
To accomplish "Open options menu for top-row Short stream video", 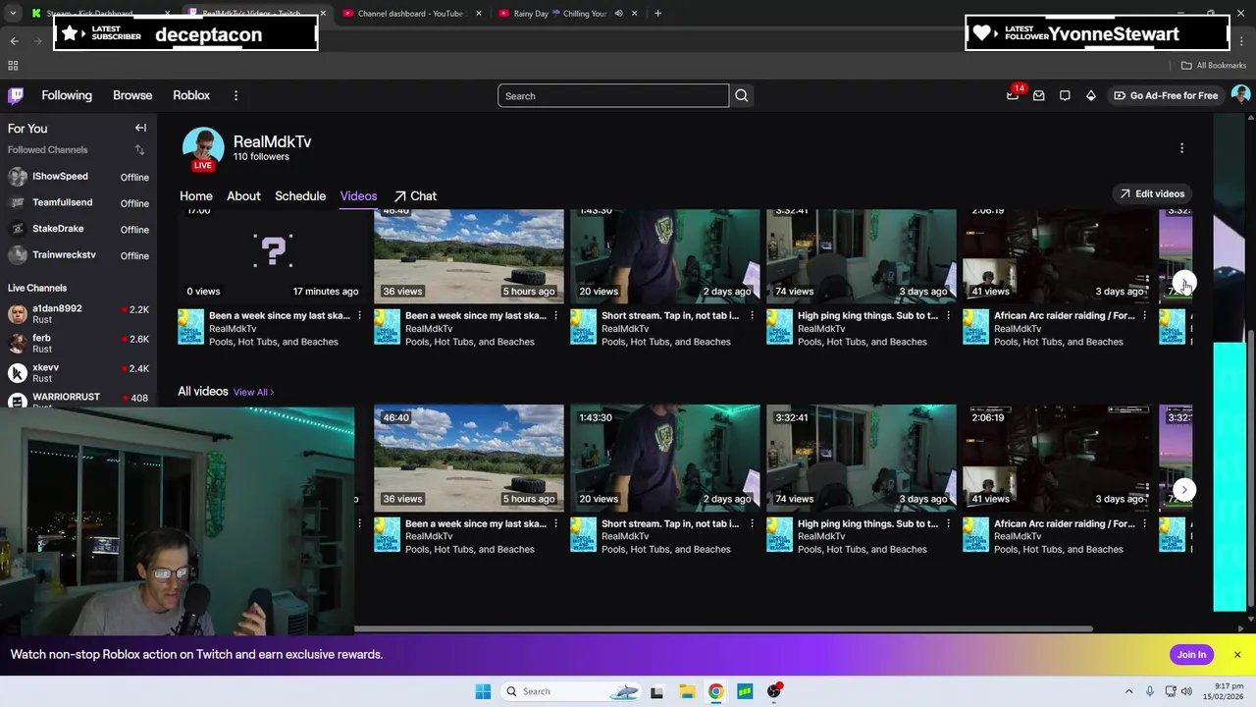I will (x=752, y=315).
